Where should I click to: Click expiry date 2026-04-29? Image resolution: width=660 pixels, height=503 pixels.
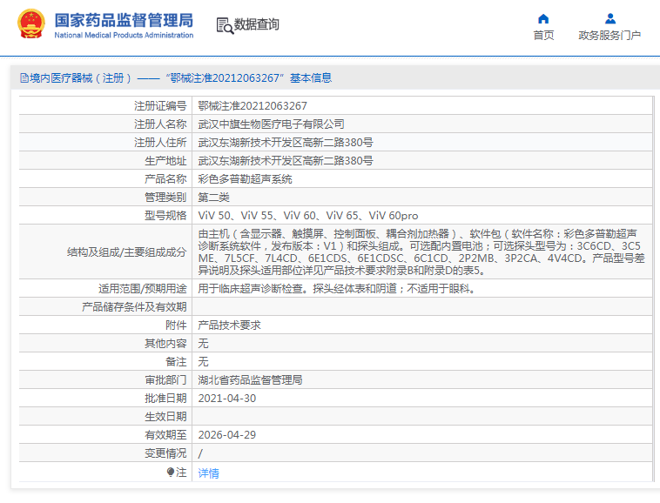226,435
